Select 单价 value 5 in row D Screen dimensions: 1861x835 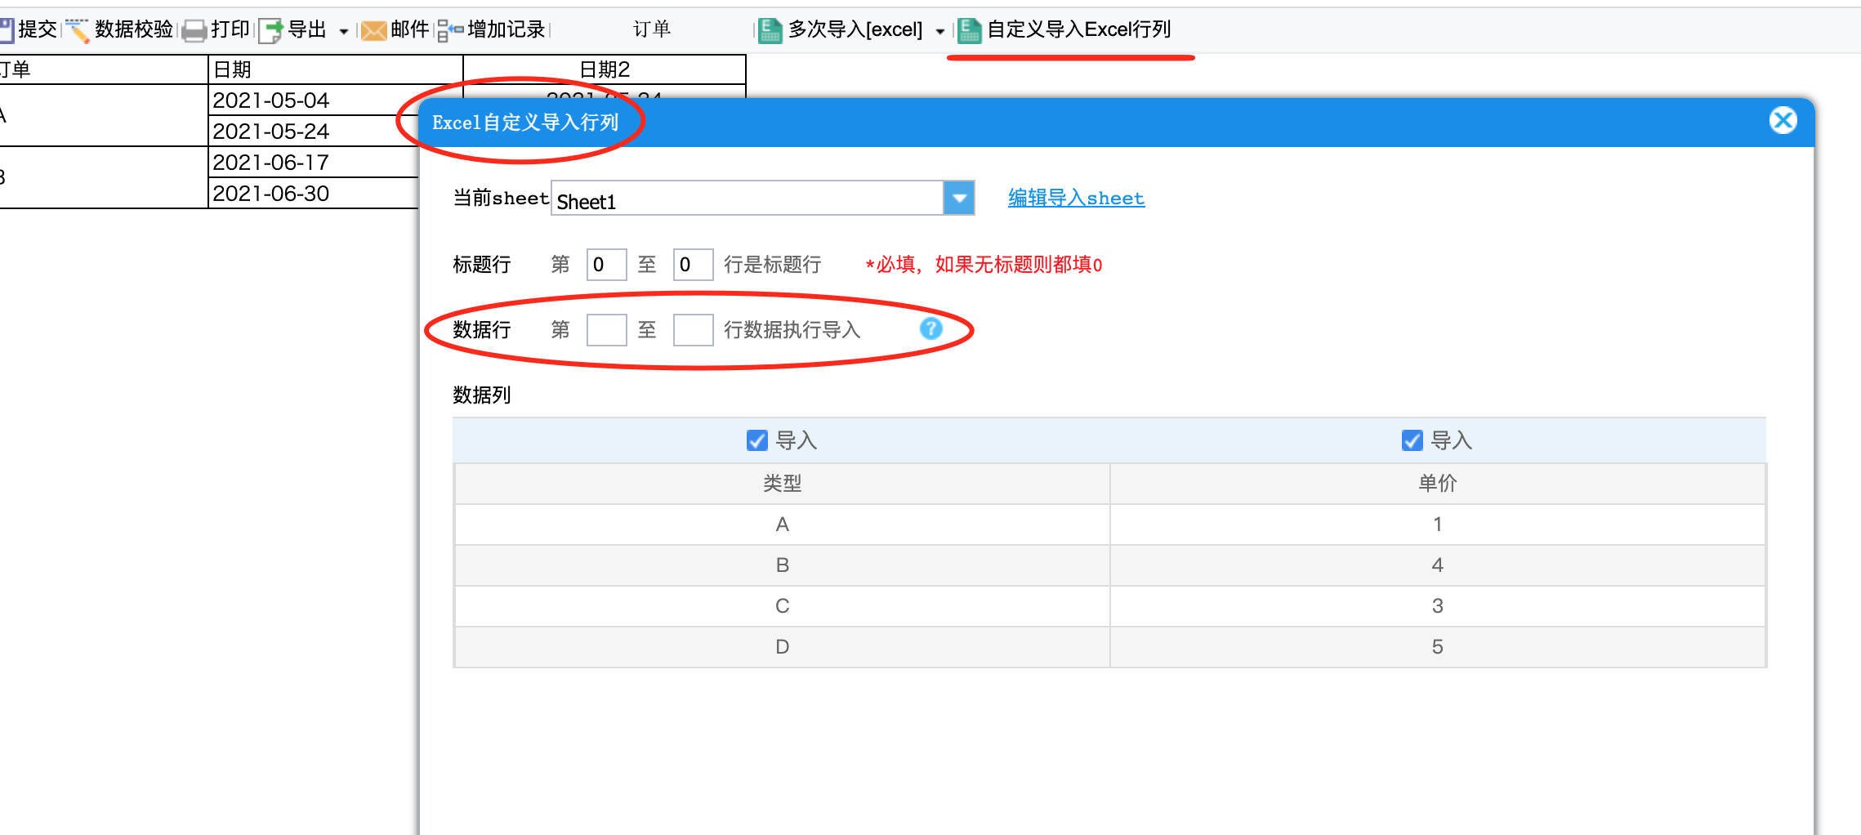(x=1438, y=647)
